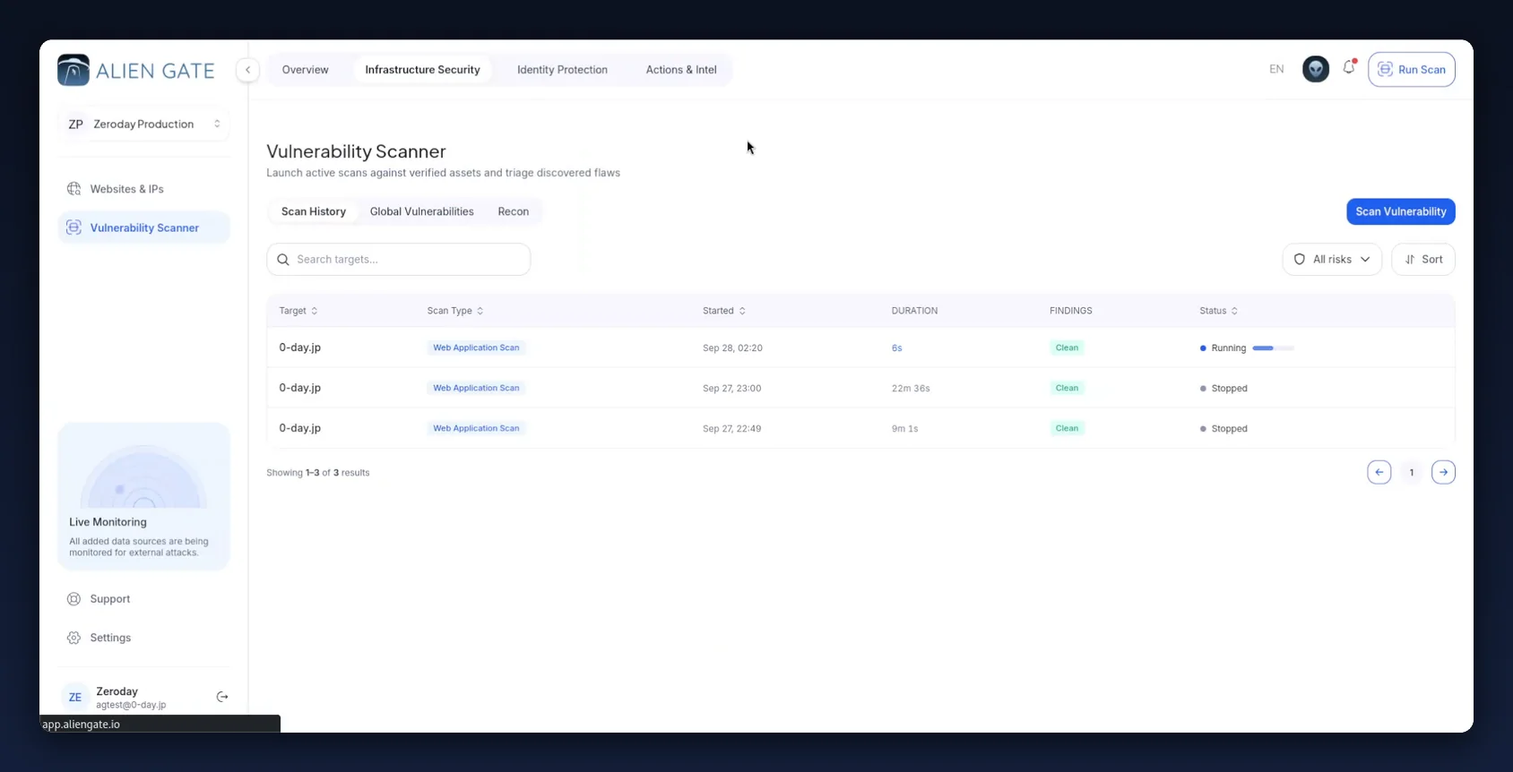Screen dimensions: 1513x772
Task: Click the 6s duration value
Action: click(x=897, y=347)
